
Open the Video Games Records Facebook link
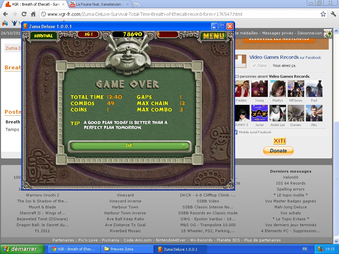pos(274,57)
